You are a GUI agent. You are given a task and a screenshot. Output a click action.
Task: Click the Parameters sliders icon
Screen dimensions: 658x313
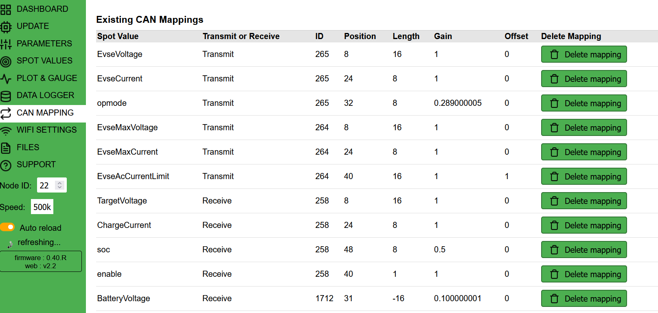[x=6, y=44]
